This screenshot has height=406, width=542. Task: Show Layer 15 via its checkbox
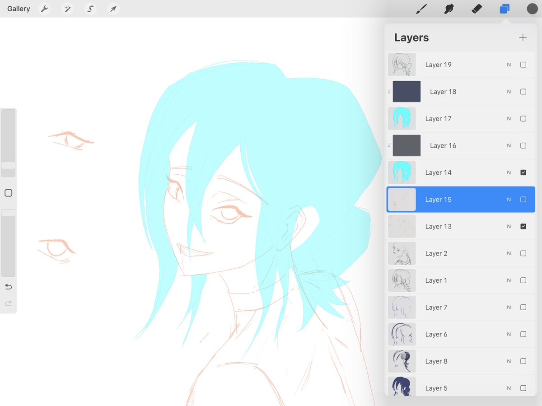click(523, 200)
